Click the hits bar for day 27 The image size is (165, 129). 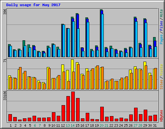click(x=134, y=37)
